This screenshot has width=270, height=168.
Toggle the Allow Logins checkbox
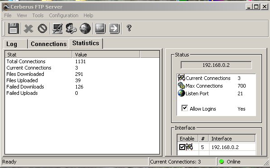tap(185, 108)
